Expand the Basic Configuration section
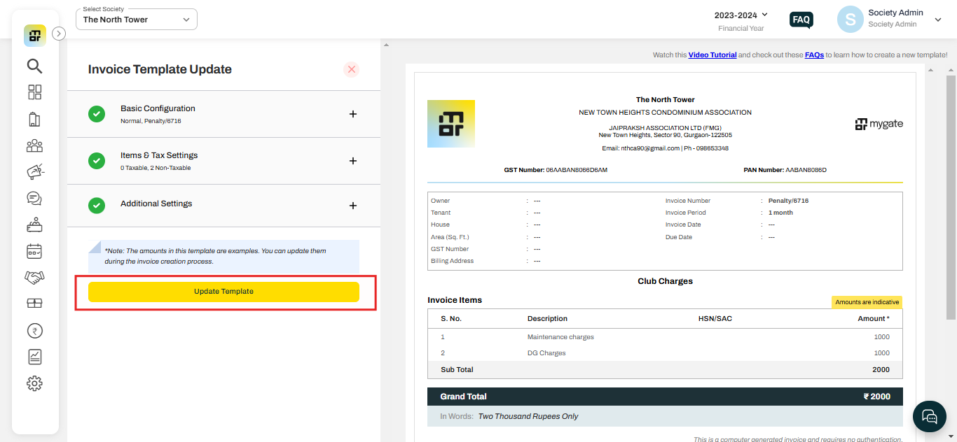This screenshot has width=957, height=442. pos(353,113)
